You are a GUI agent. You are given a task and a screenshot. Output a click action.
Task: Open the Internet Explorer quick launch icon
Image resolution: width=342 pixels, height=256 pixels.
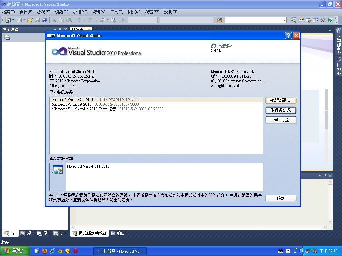click(x=52, y=251)
